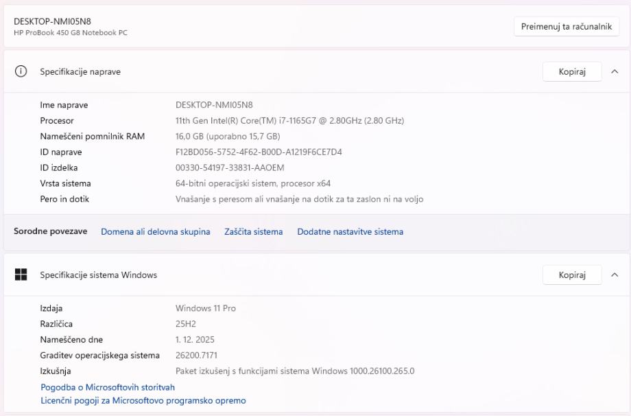Click the Graditev operacijskega sistema label
Image resolution: width=631 pixels, height=416 pixels.
coord(100,356)
